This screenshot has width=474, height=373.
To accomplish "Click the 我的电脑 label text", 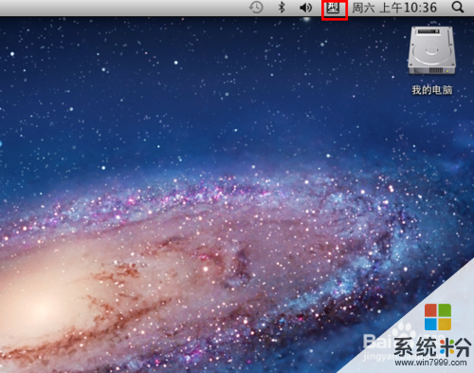I will tap(432, 90).
